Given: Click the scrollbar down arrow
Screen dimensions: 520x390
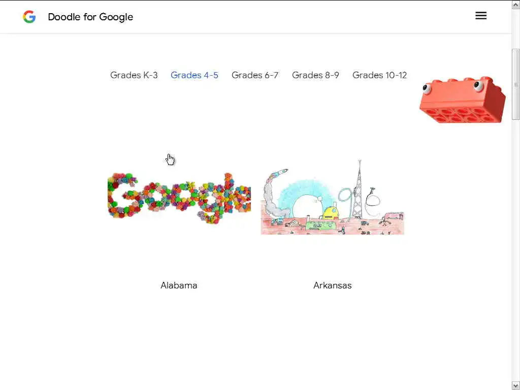Looking at the screenshot, I should (x=516, y=385).
